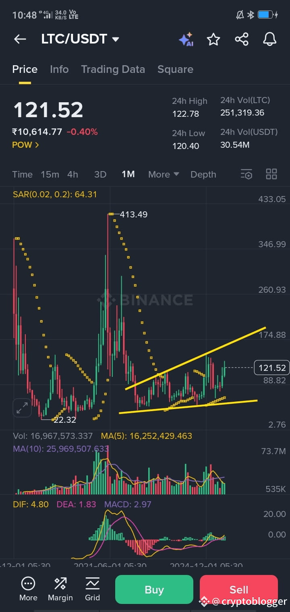Open the grid layout icon
The height and width of the screenshot is (612, 290).
point(271,174)
